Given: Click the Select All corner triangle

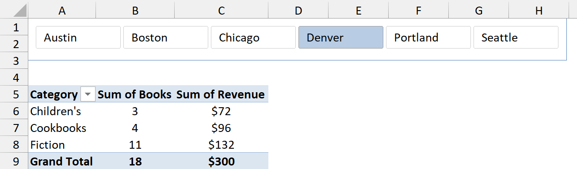Looking at the screenshot, I should 20,11.
